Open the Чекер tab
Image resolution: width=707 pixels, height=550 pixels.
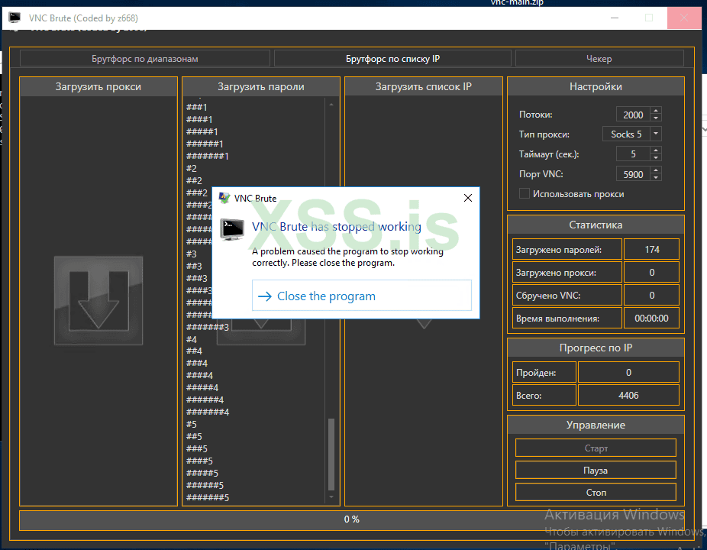[x=599, y=59]
